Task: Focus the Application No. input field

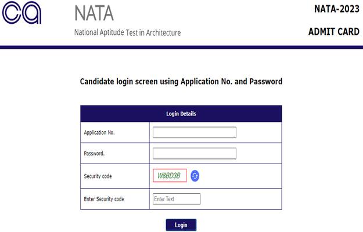Action: pos(195,132)
